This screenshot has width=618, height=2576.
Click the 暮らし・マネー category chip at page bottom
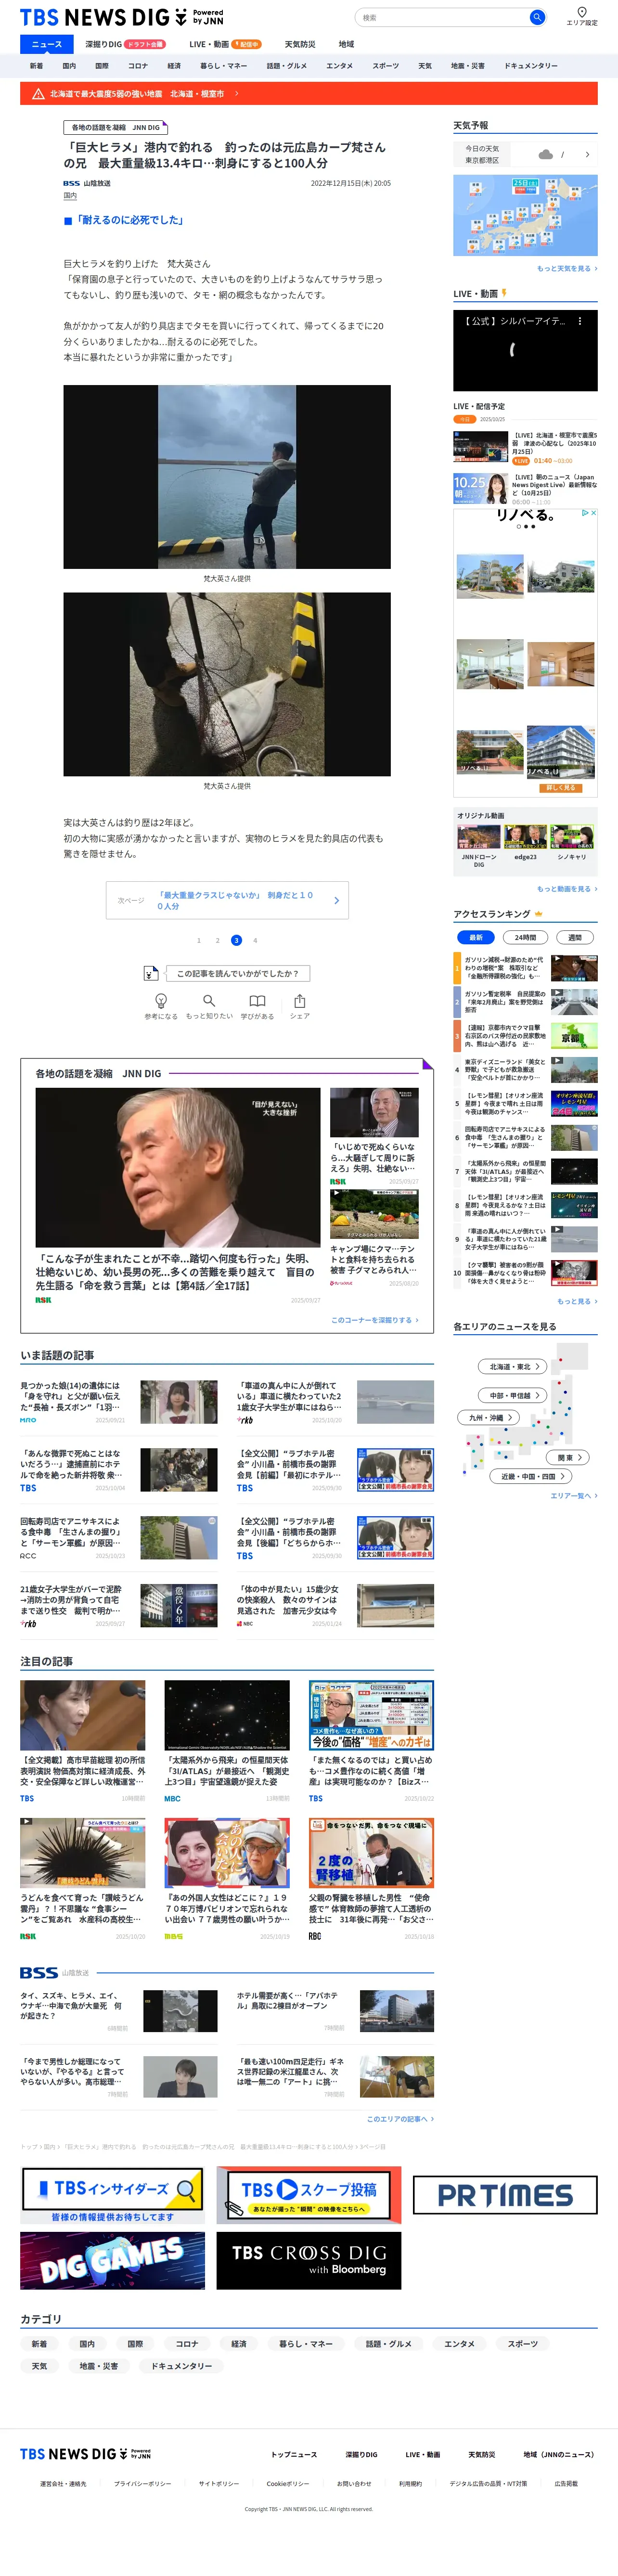point(306,2343)
